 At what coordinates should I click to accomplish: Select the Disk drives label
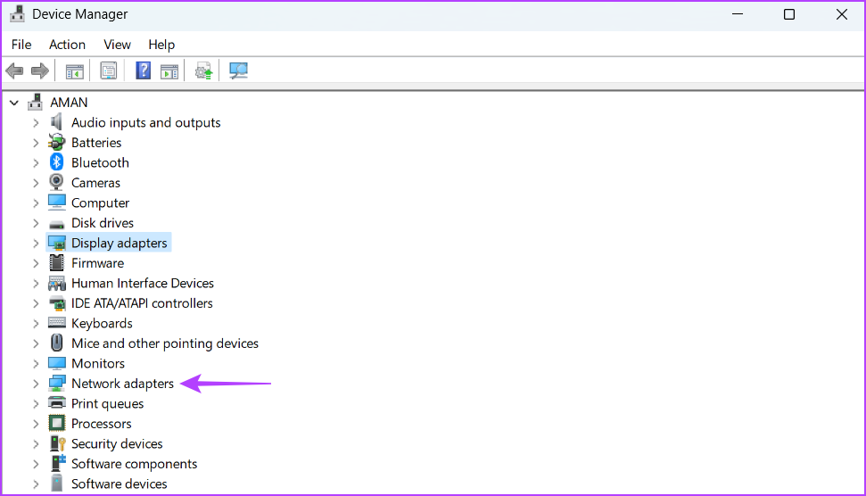pyautogui.click(x=103, y=223)
